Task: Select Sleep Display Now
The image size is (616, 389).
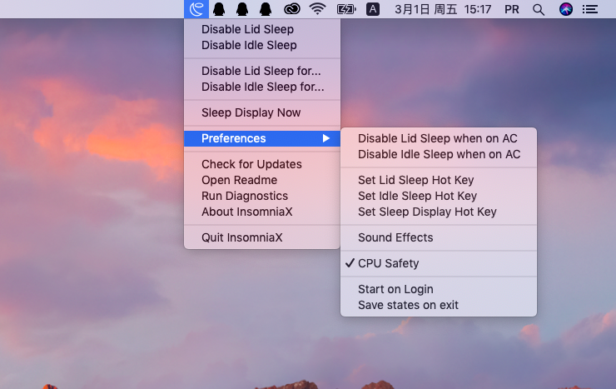Action: [x=262, y=112]
